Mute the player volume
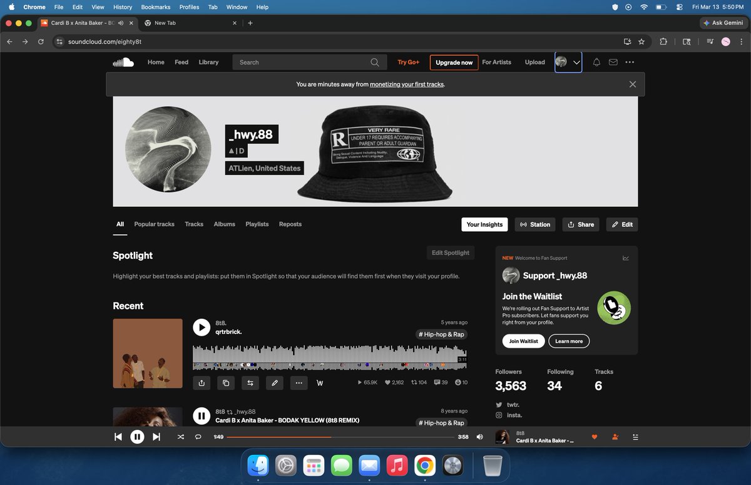 [479, 437]
